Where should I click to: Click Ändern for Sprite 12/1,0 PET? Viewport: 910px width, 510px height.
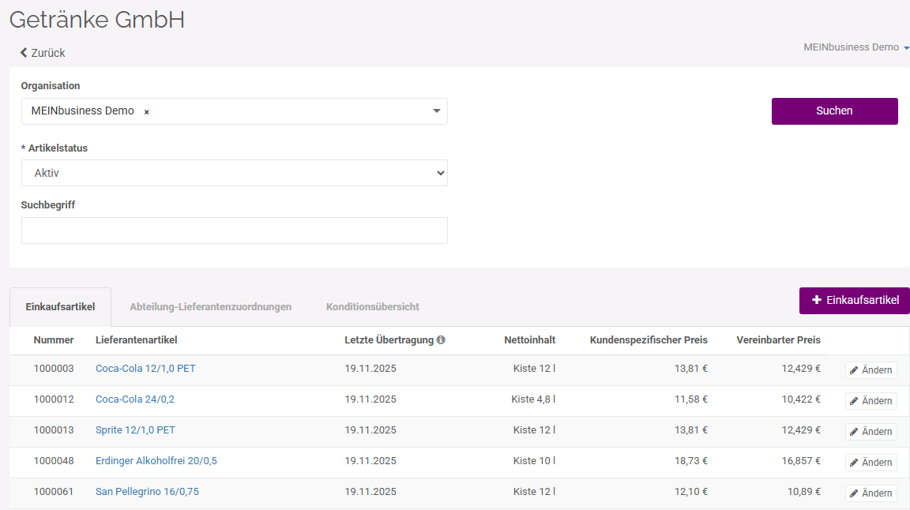(x=871, y=432)
